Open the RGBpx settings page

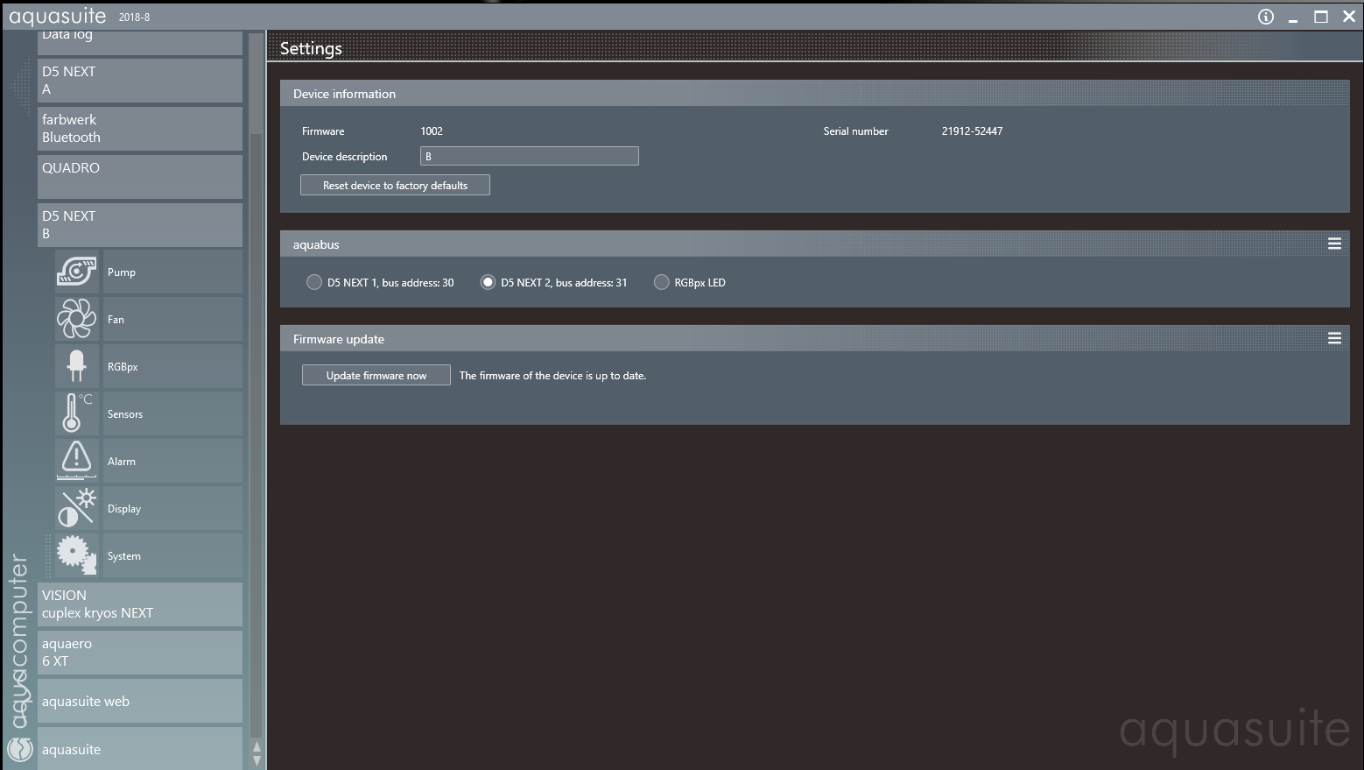pyautogui.click(x=172, y=366)
